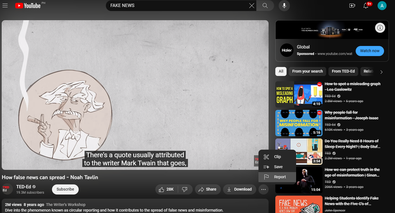Click the ad info circle icon
Viewport: 395px width, 213px height.
click(x=380, y=28)
